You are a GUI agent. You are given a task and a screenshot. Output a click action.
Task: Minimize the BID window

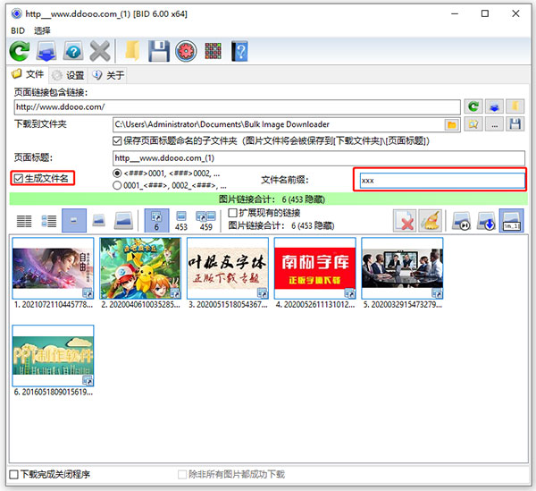click(x=455, y=13)
